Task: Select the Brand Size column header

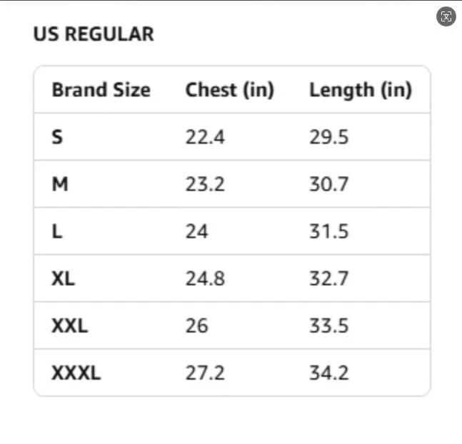Action: point(101,89)
